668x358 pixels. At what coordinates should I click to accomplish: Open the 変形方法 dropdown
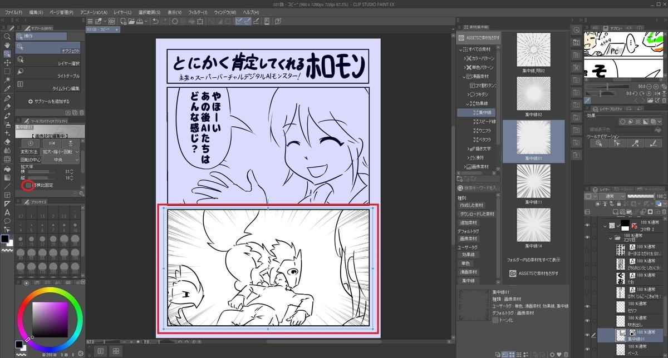pyautogui.click(x=60, y=151)
